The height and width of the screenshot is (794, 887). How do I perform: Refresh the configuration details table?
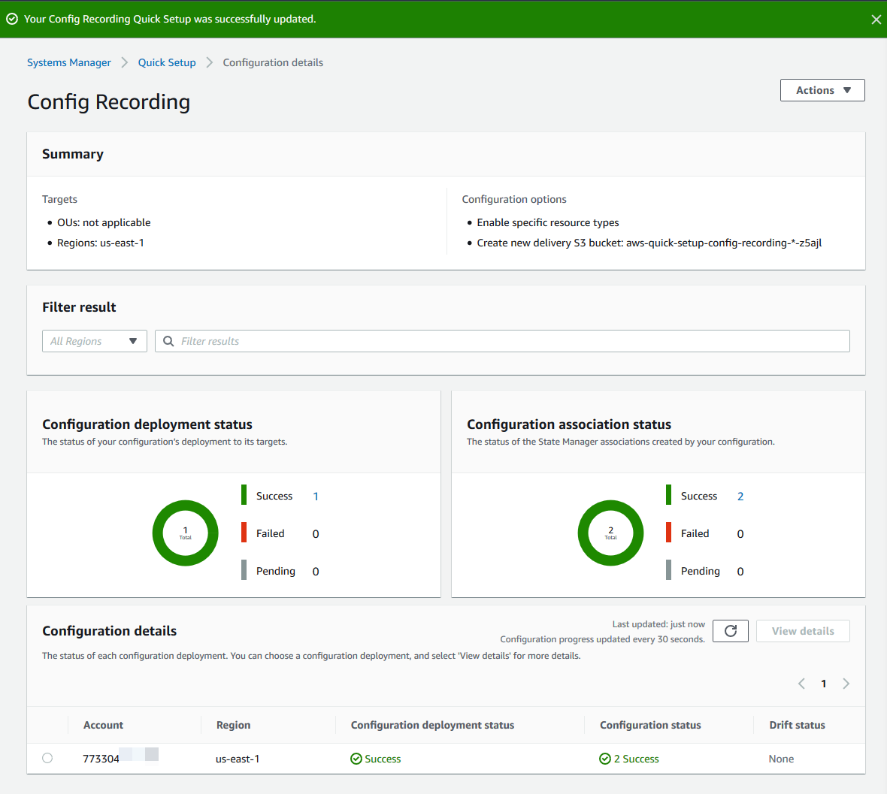coord(731,631)
